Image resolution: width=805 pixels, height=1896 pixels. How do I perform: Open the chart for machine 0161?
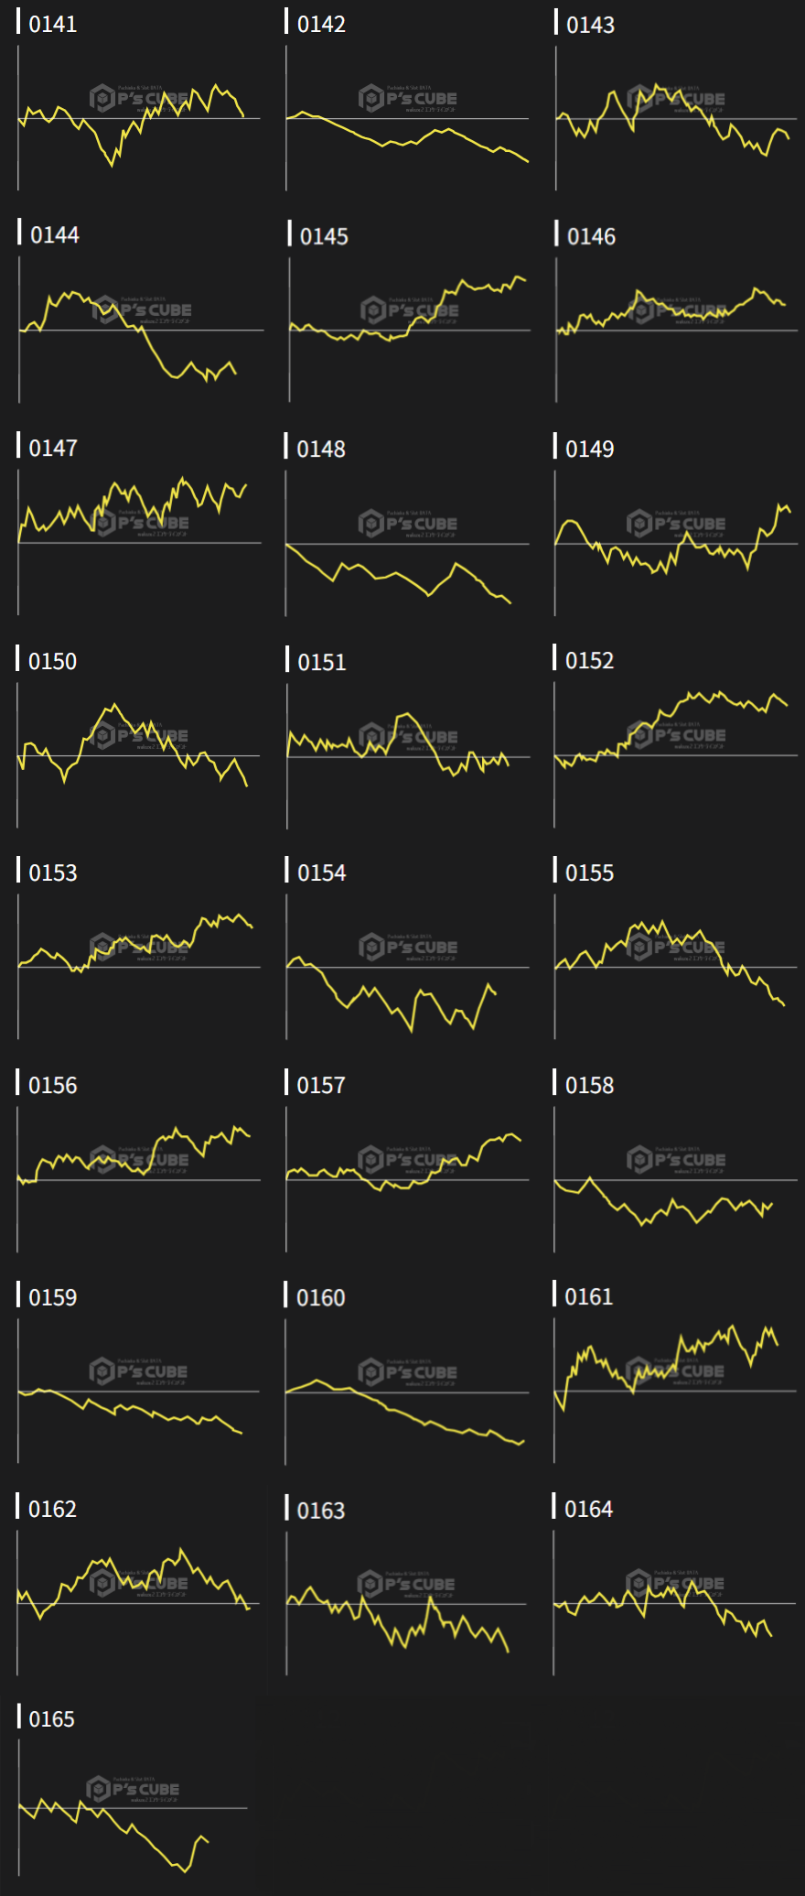click(x=676, y=1391)
